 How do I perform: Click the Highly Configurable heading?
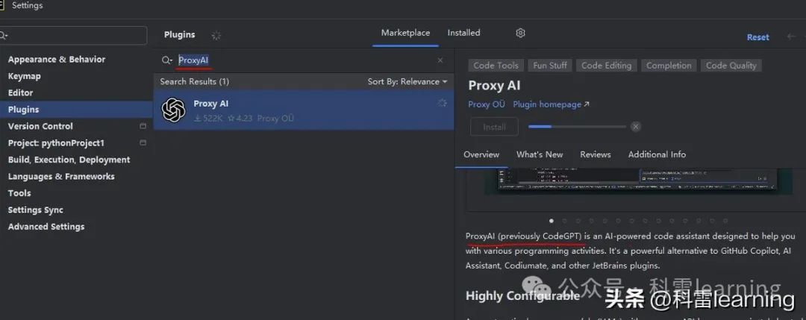(x=522, y=296)
